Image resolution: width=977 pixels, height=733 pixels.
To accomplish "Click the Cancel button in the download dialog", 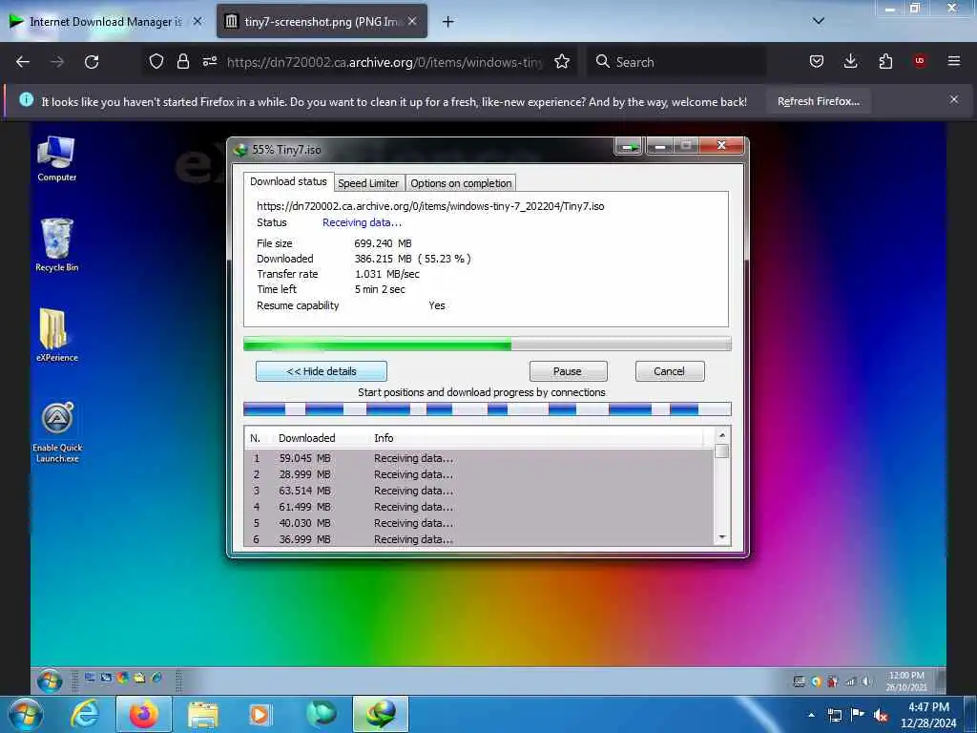I will (670, 371).
